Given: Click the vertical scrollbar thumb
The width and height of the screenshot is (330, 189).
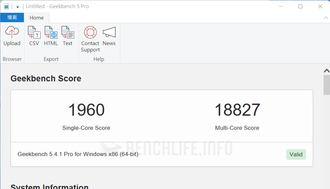Looking at the screenshot, I should tap(326, 85).
